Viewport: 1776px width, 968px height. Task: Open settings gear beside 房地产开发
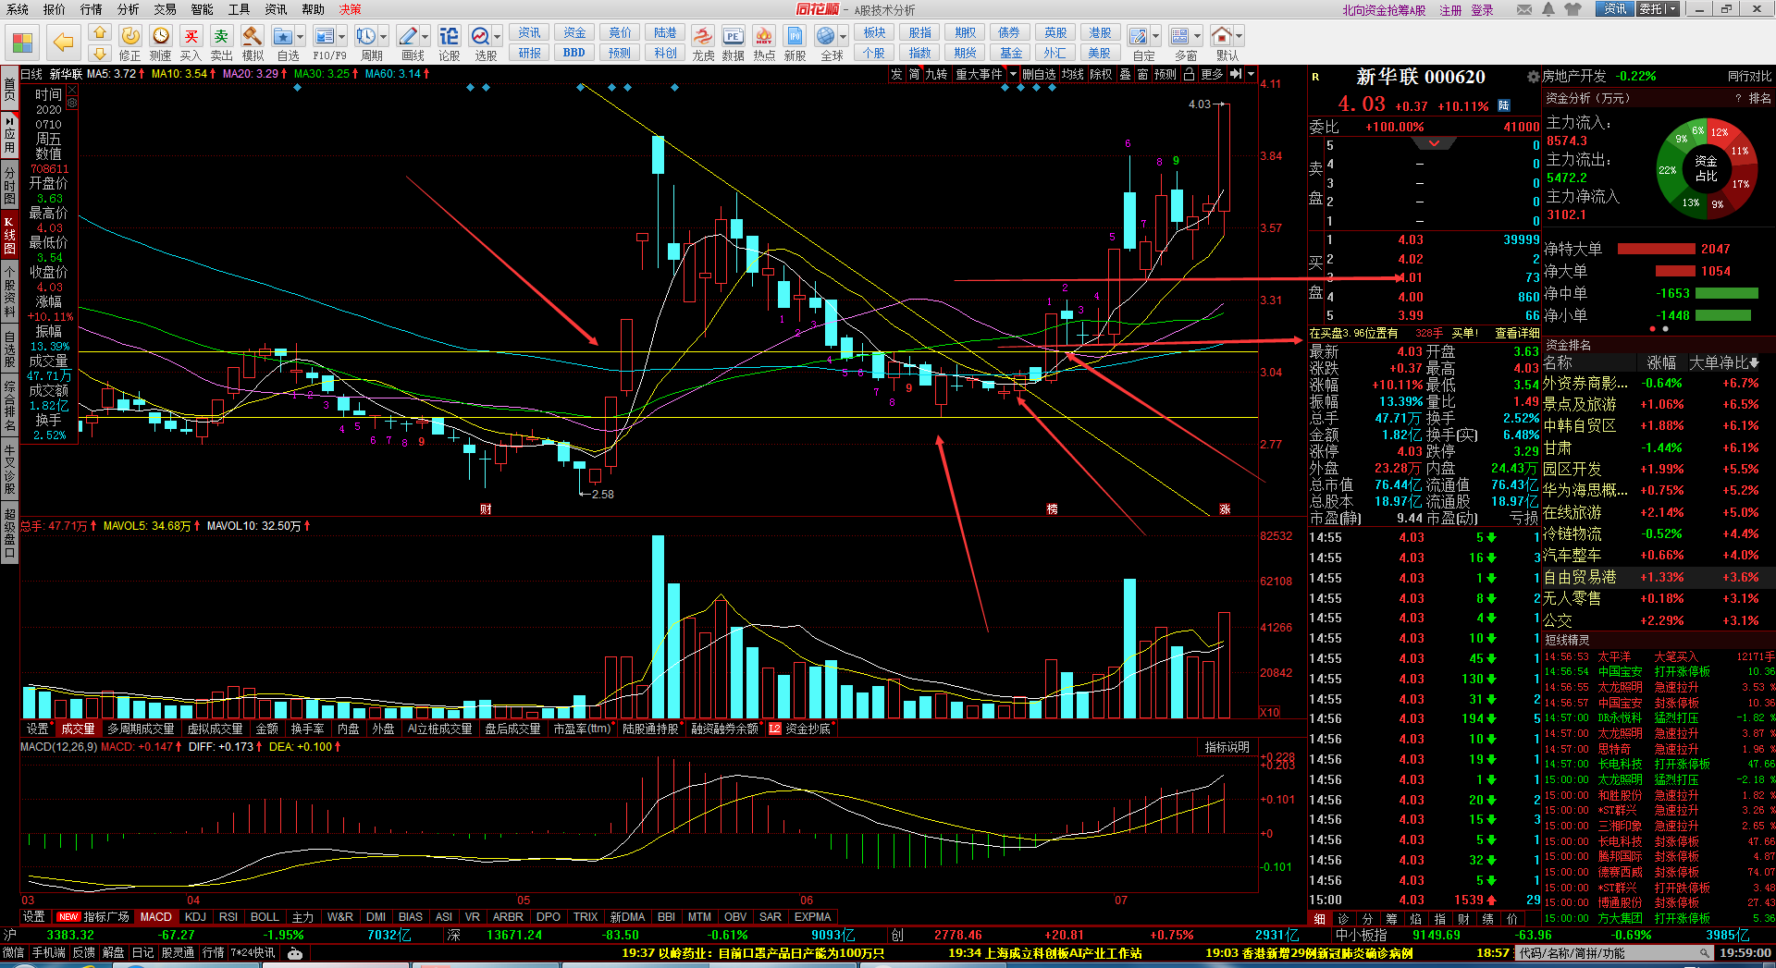1534,77
